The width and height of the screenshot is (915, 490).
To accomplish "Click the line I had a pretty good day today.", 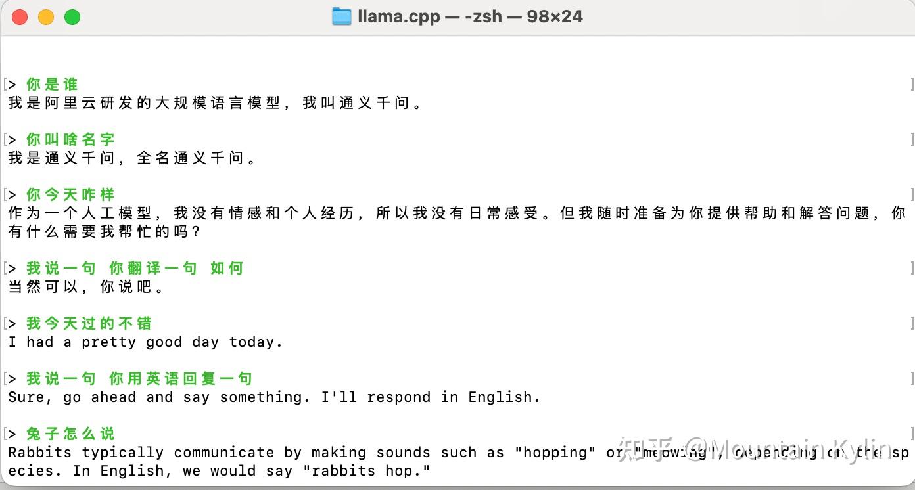I will [x=145, y=342].
